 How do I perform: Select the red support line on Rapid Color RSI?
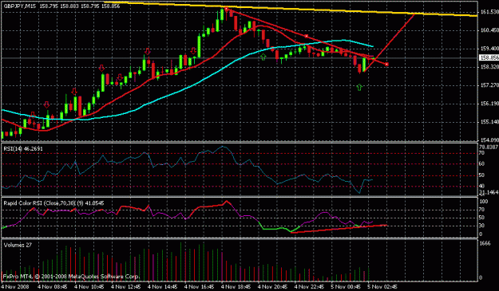click(x=339, y=229)
